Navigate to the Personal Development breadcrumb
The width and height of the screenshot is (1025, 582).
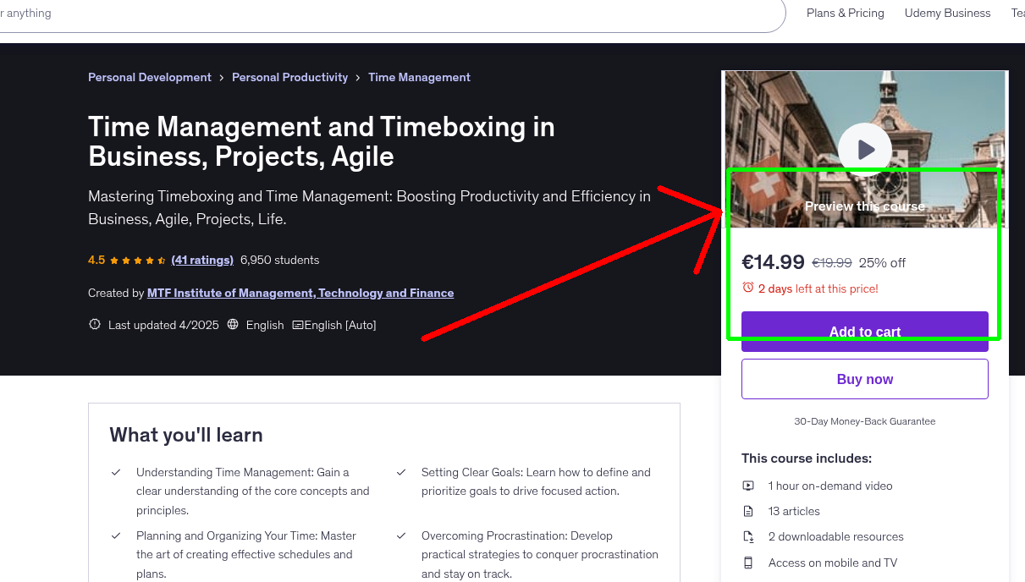coord(149,77)
